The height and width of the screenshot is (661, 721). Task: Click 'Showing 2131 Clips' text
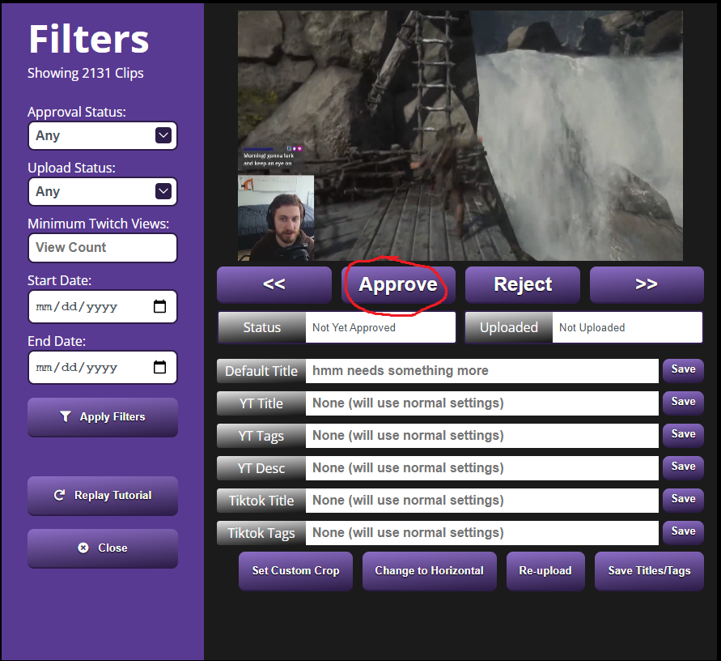pyautogui.click(x=86, y=73)
